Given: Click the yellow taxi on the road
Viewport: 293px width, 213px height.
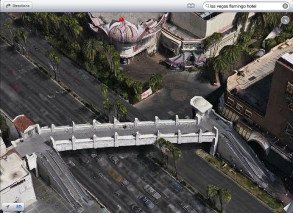Looking at the screenshot, I should point(116,175).
